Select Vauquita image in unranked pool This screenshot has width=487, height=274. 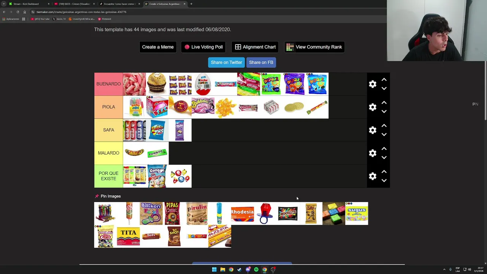click(220, 236)
